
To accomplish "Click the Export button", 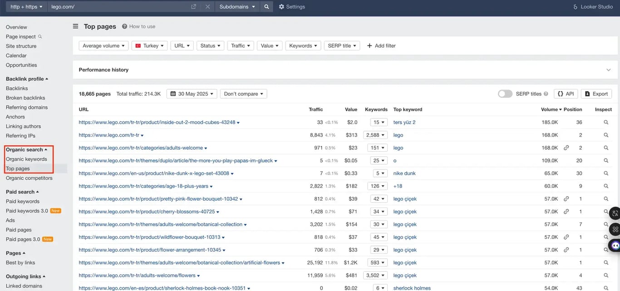I will [x=596, y=94].
